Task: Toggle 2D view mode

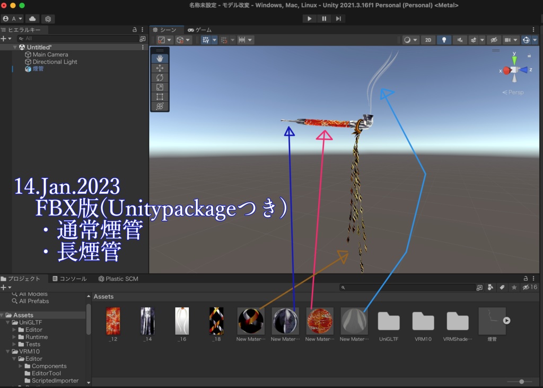Action: (x=428, y=40)
